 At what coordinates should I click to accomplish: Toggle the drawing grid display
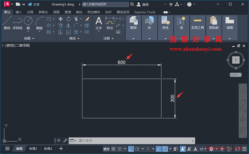(x=114, y=149)
